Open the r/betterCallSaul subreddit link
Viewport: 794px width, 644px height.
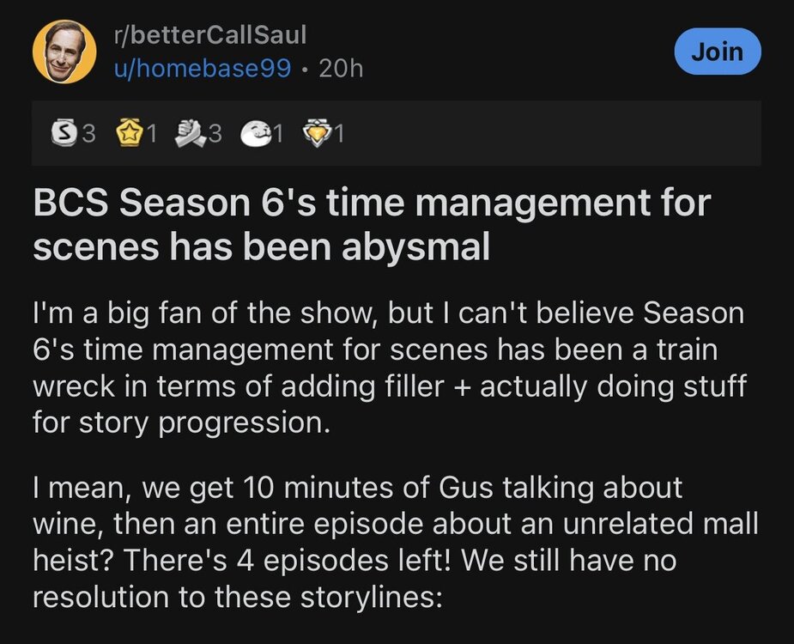click(209, 35)
